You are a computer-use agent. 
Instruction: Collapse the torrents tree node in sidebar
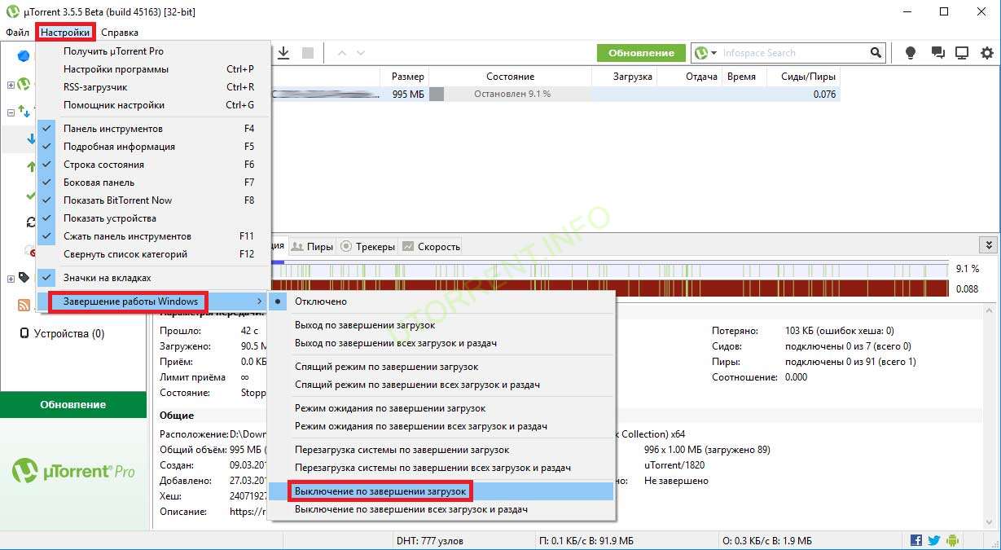tap(11, 112)
